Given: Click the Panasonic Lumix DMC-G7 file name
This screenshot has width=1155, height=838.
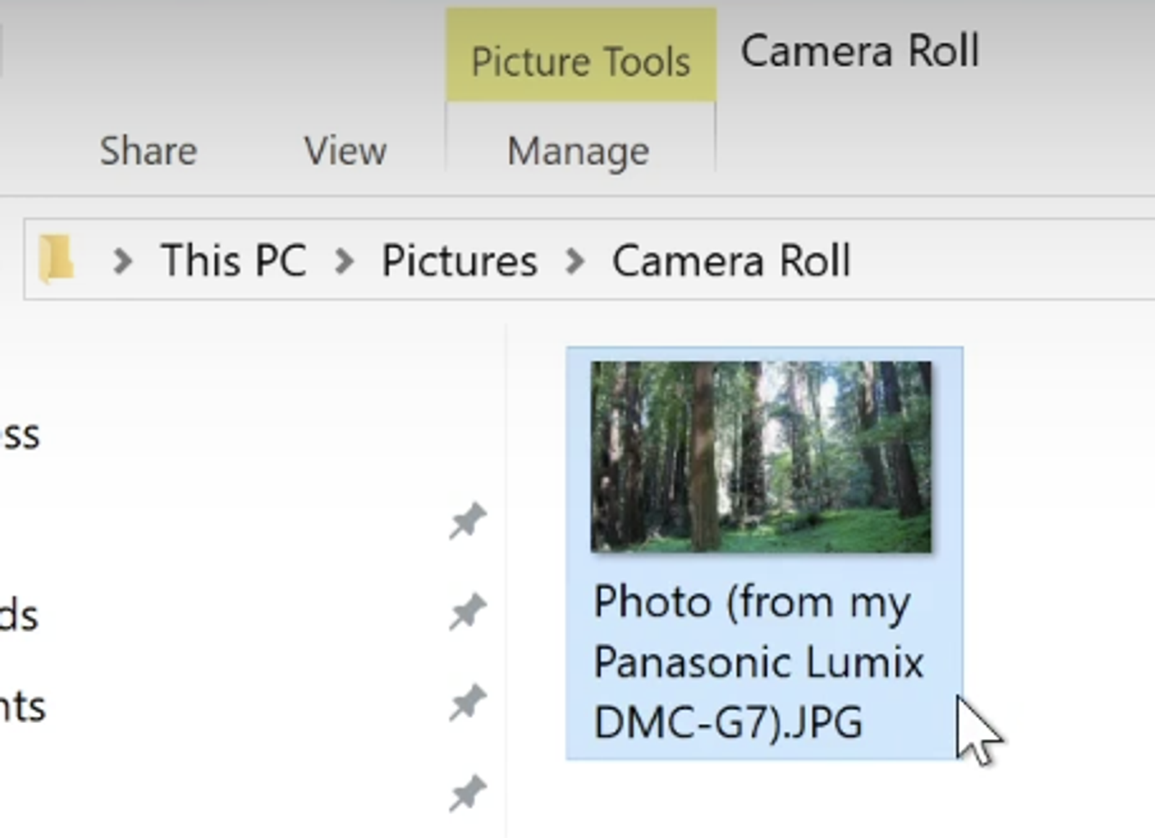Looking at the screenshot, I should pos(758,662).
